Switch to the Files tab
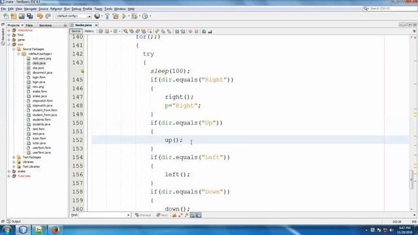This screenshot has height=235, width=418. [29, 25]
